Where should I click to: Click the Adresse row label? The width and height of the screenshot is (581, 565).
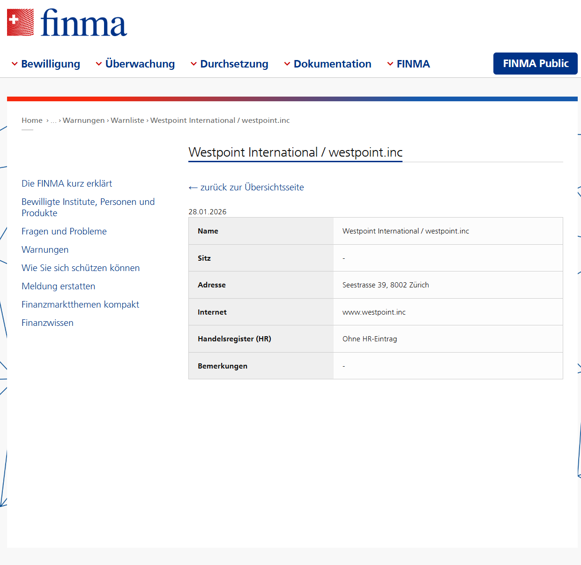[212, 285]
